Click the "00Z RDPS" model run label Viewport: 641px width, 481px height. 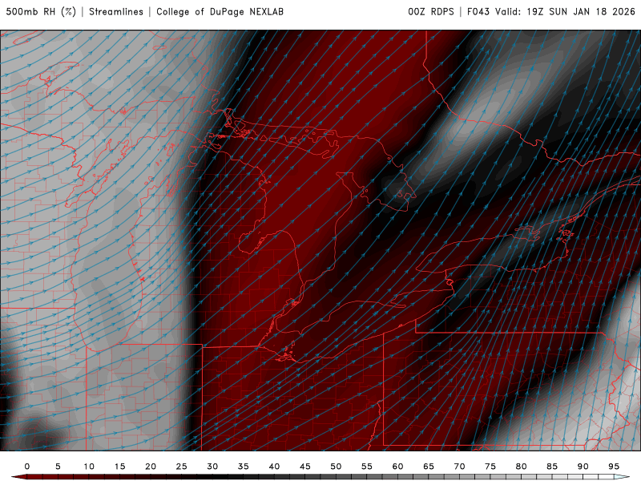point(431,12)
